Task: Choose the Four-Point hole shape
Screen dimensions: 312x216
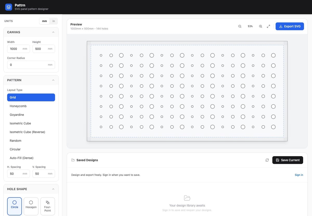Action: [x=48, y=206]
